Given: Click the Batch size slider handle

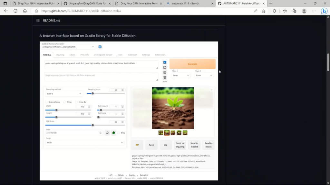Looking at the screenshot, I should pyautogui.click(x=98, y=117).
